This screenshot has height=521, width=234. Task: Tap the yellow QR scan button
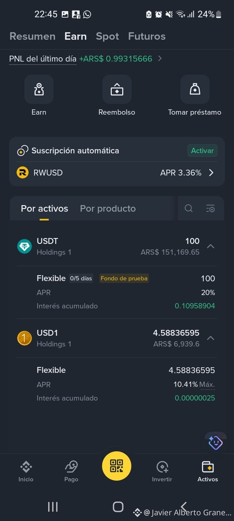117,466
